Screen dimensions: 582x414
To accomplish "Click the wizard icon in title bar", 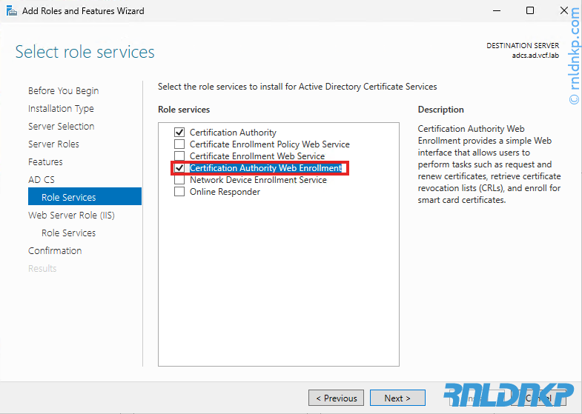I will [10, 11].
